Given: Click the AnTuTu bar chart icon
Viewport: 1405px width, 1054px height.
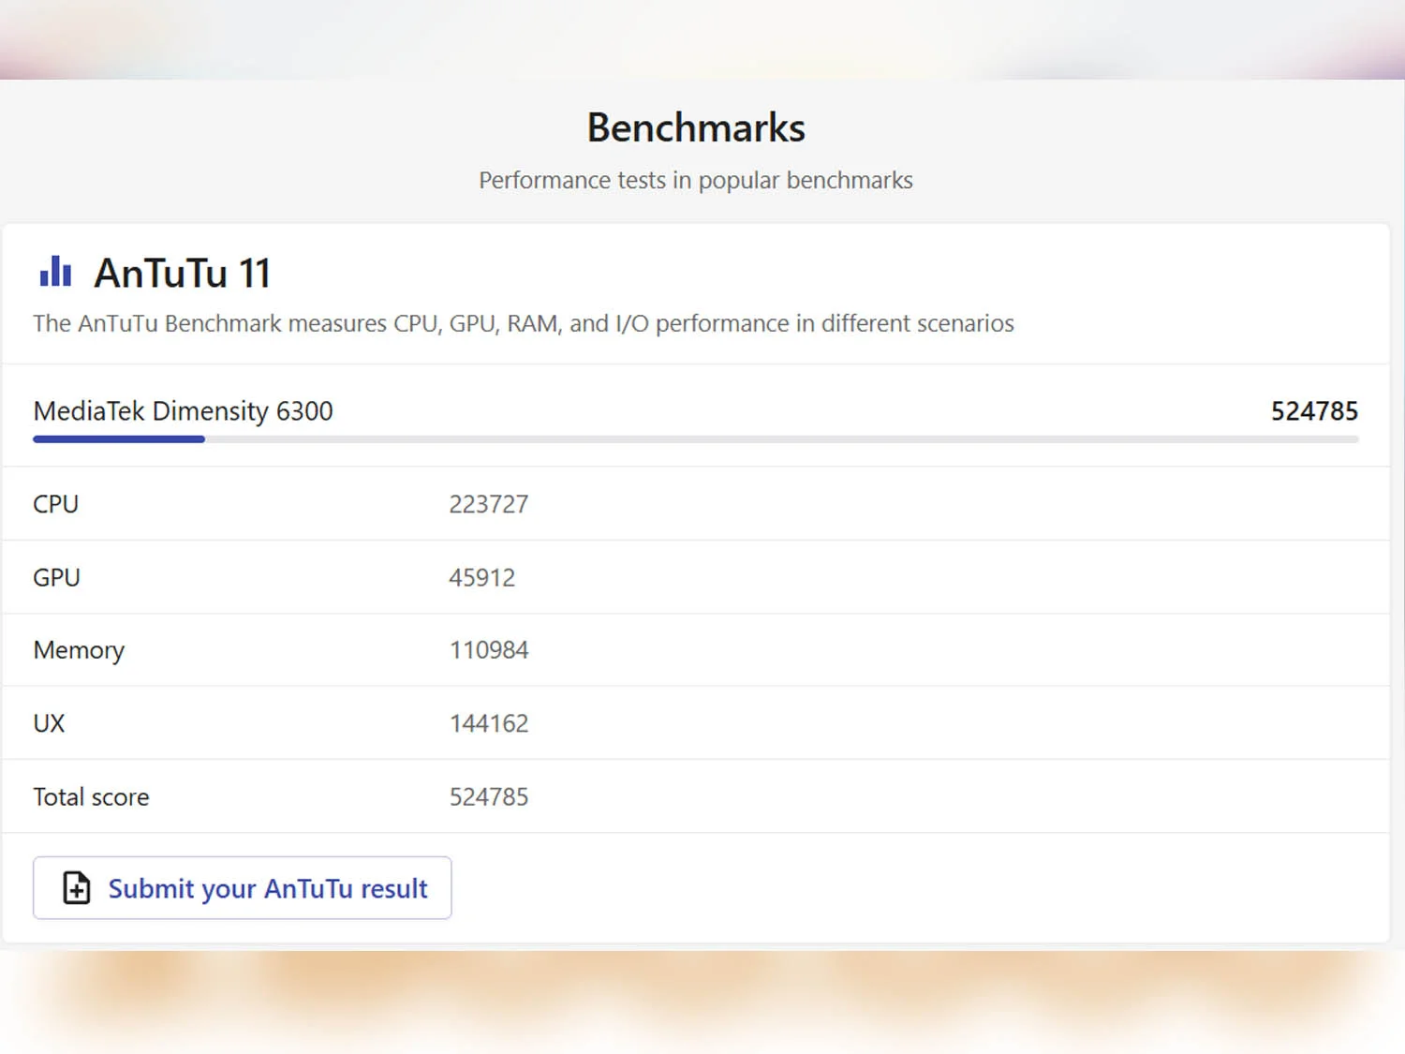Looking at the screenshot, I should (55, 272).
